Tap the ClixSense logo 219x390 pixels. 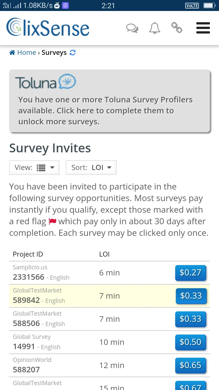pyautogui.click(x=48, y=27)
